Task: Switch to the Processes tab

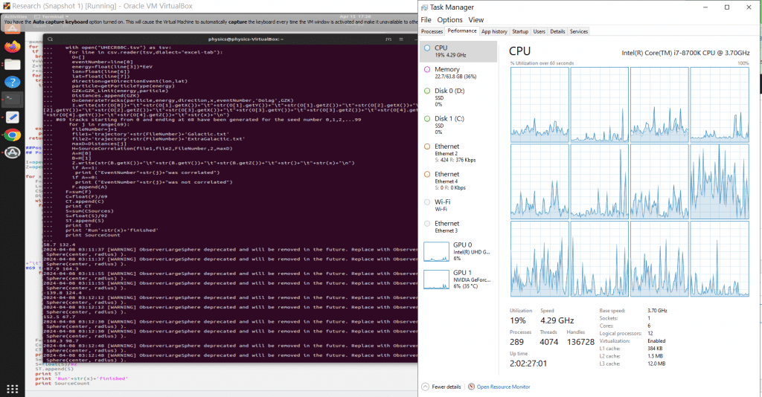Action: pyautogui.click(x=432, y=31)
